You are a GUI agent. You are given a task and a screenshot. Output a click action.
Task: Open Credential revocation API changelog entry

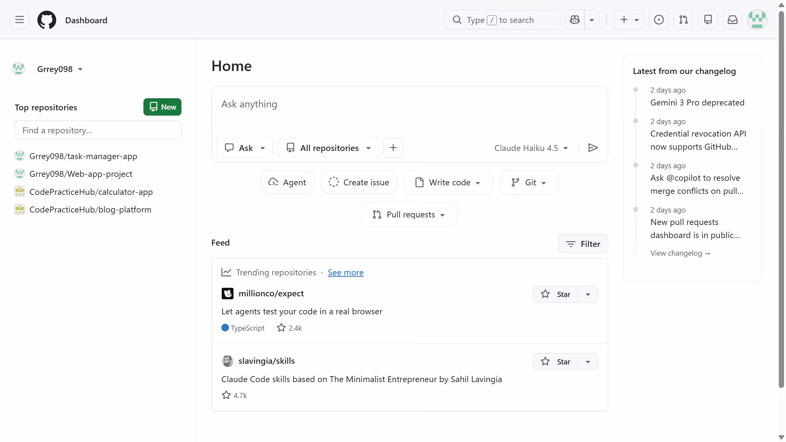tap(698, 140)
